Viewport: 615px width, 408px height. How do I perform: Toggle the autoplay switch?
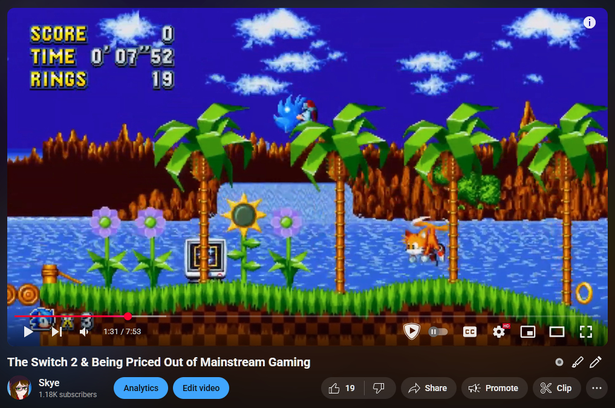click(x=438, y=332)
